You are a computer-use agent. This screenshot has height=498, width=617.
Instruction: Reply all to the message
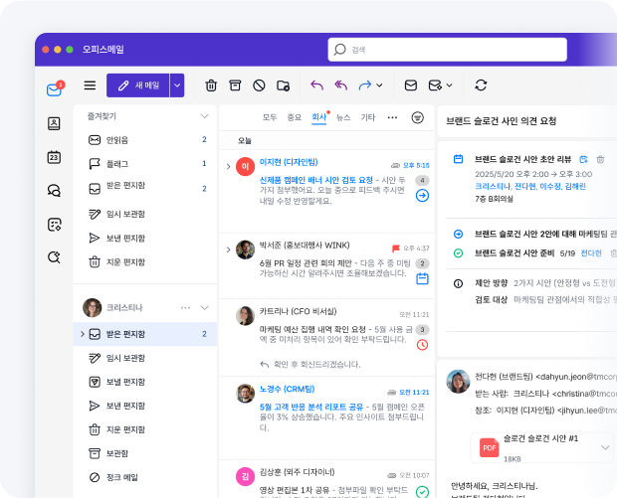(340, 85)
